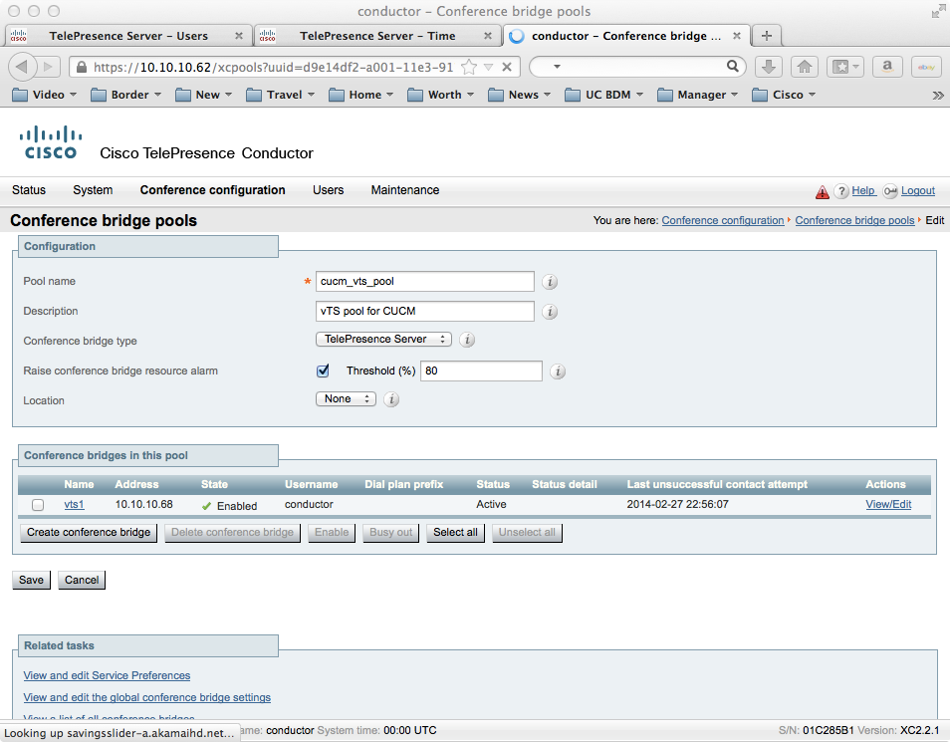The height and width of the screenshot is (742, 950).
Task: Open the Conference bridge type dropdown
Action: (384, 339)
